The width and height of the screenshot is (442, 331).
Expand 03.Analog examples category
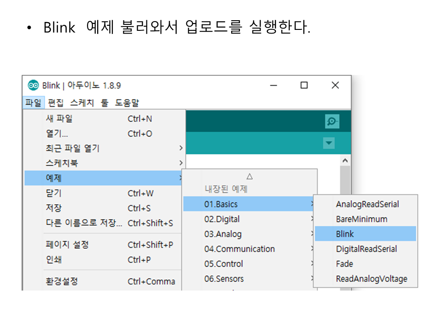pos(249,234)
